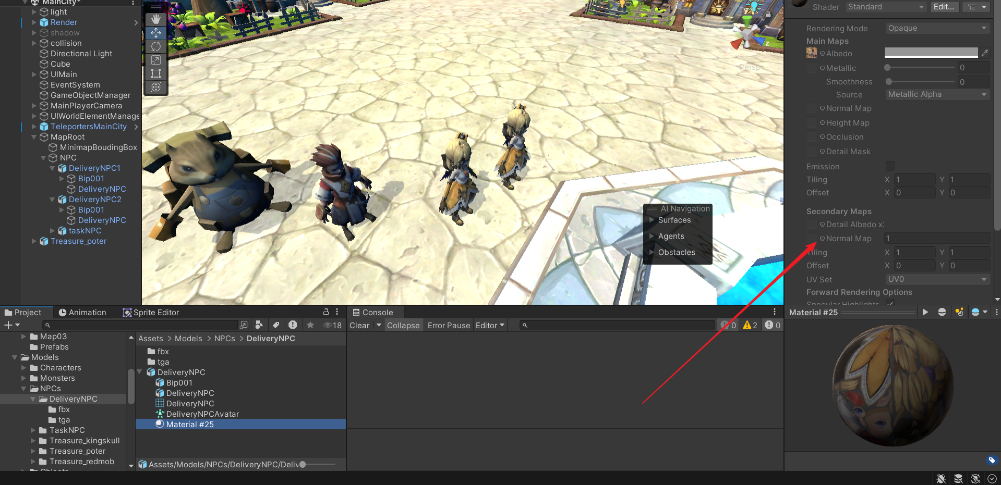
Task: Click the shader Edit... button
Action: (944, 7)
